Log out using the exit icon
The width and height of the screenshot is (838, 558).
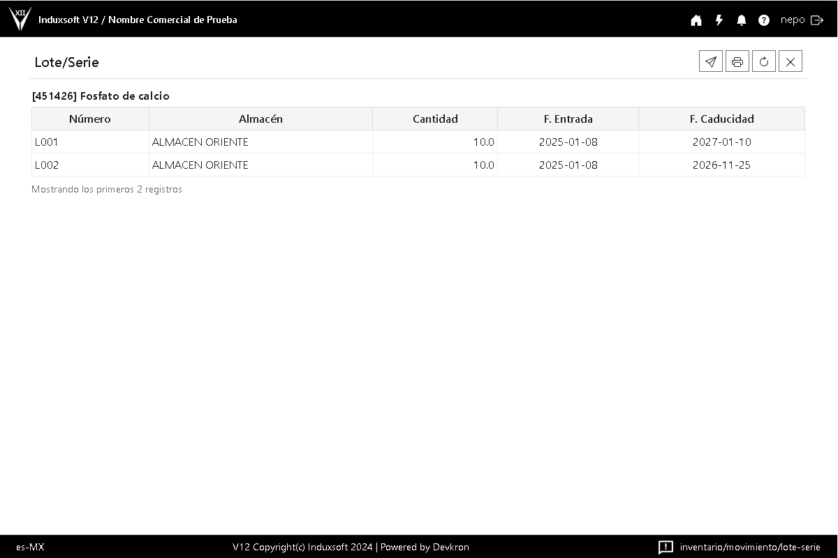816,20
